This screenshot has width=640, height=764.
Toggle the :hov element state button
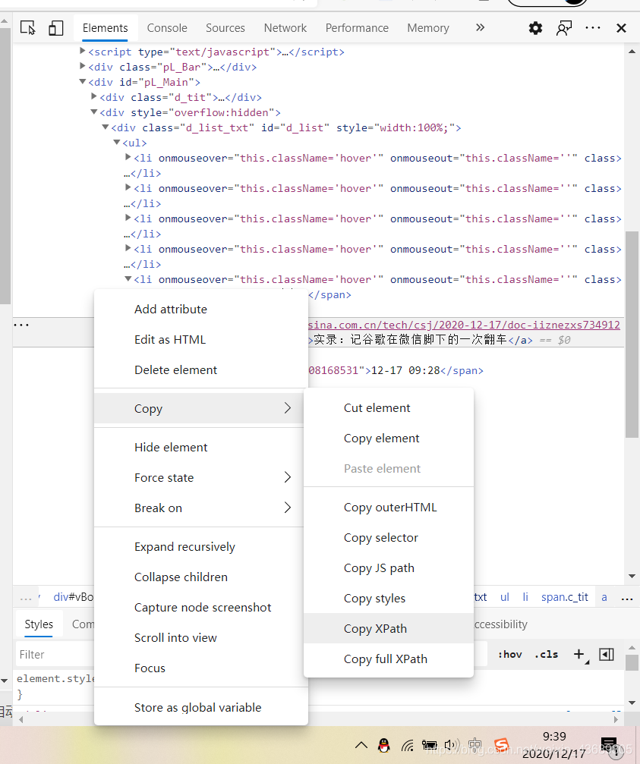(510, 655)
